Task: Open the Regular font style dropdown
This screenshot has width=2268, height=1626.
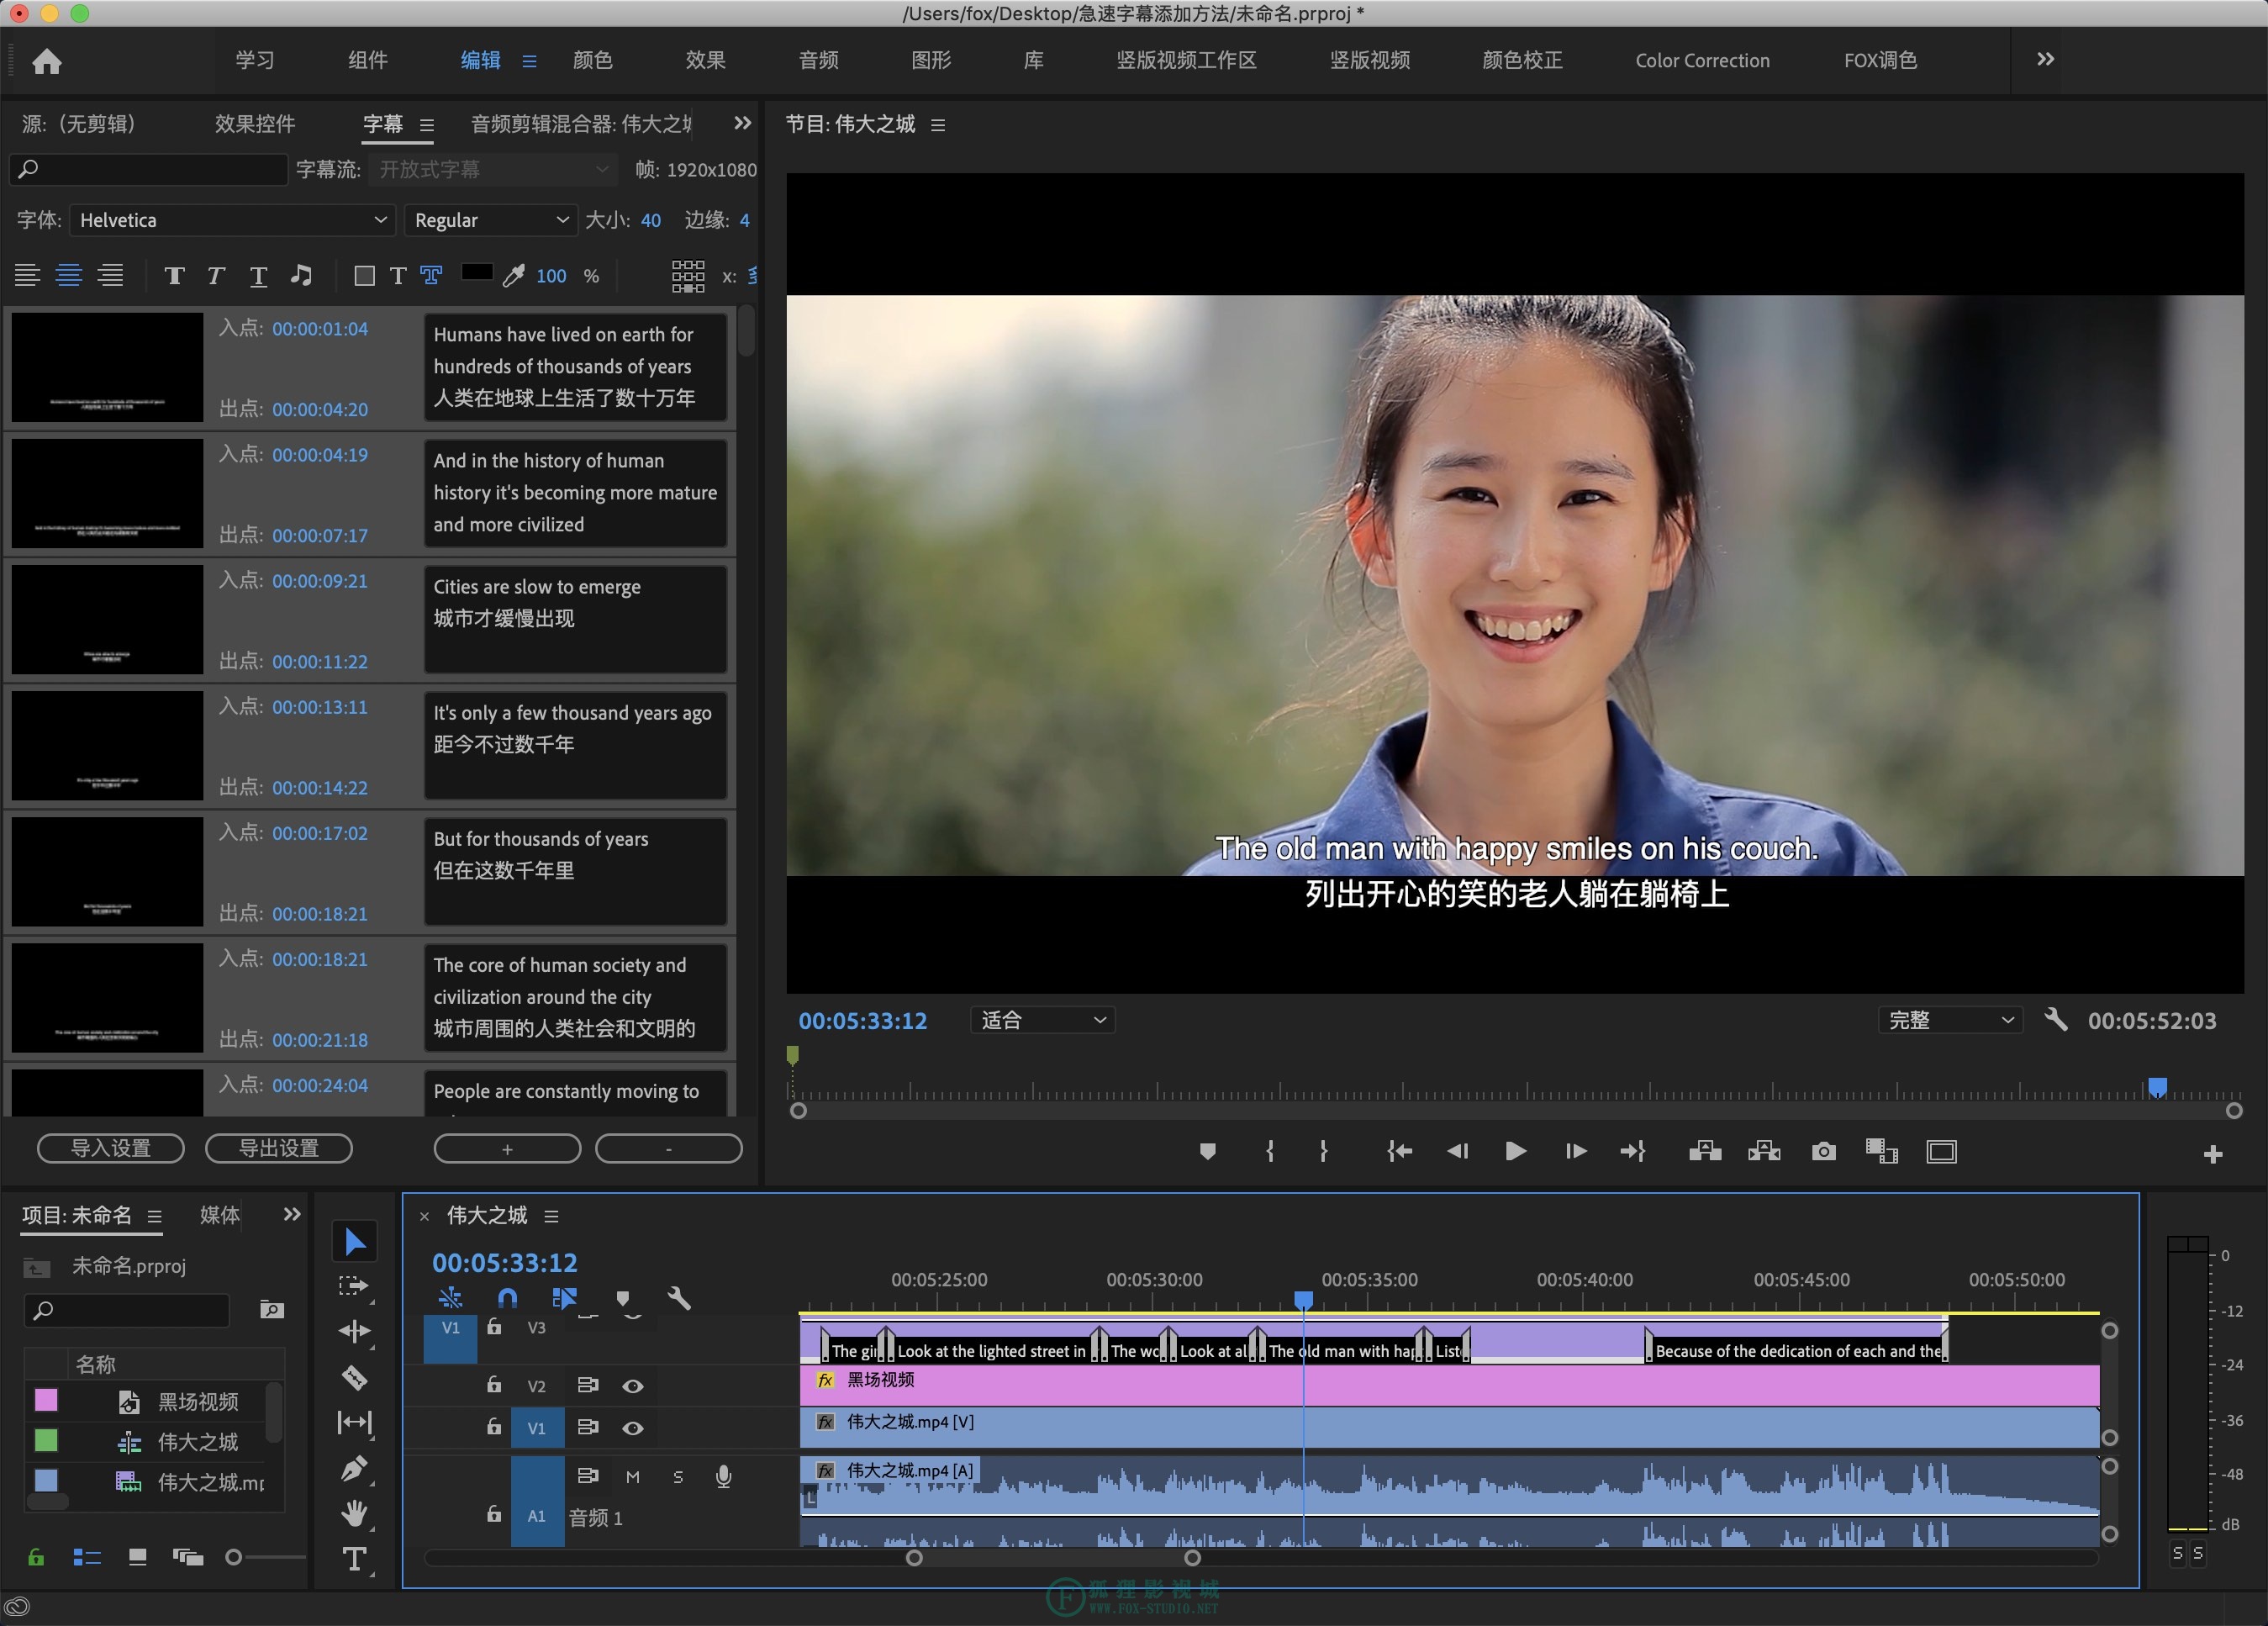Action: click(x=490, y=220)
